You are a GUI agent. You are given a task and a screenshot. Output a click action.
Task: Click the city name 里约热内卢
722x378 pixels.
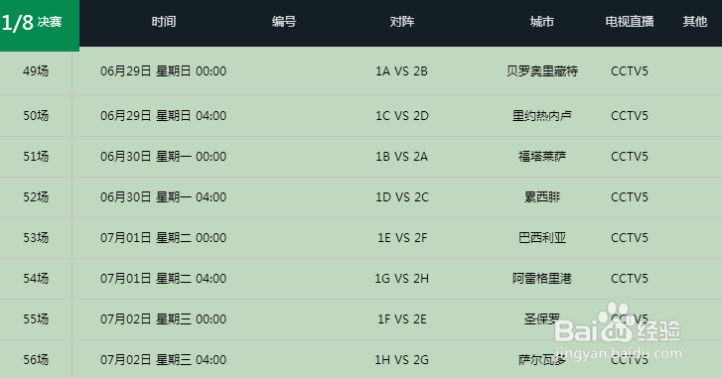[x=542, y=116]
